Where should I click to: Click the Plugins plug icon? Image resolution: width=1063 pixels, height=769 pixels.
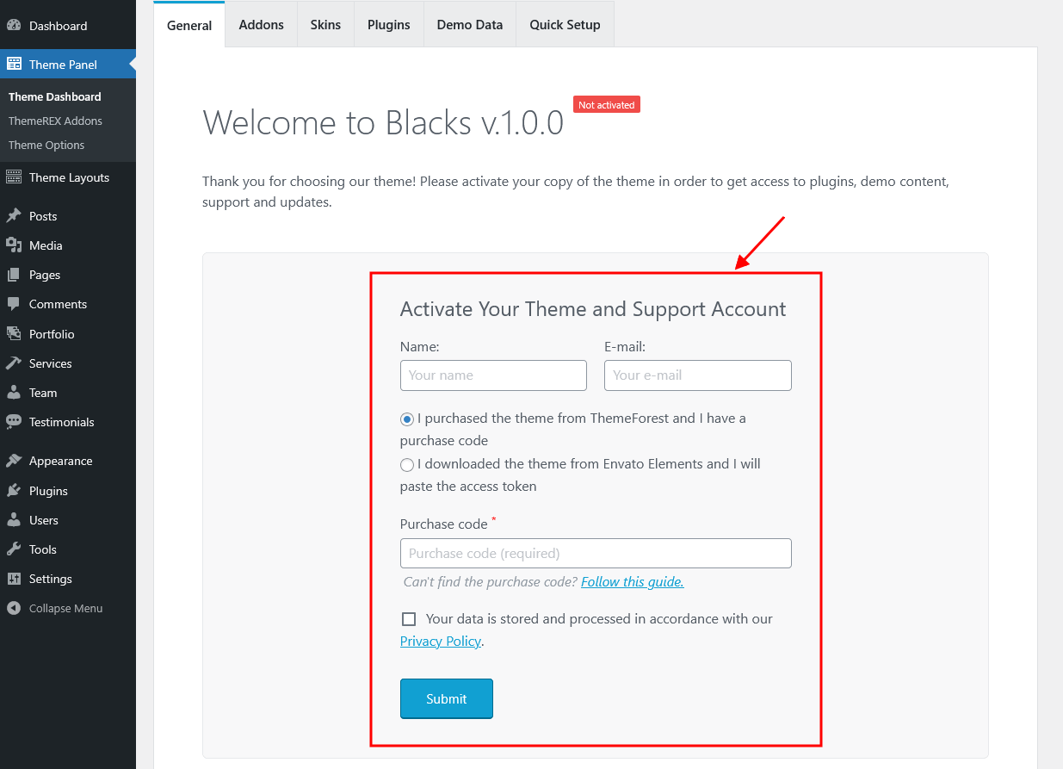14,491
